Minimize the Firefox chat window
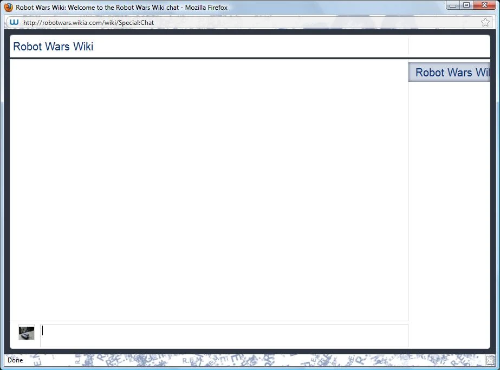This screenshot has height=370, width=500. click(x=452, y=5)
